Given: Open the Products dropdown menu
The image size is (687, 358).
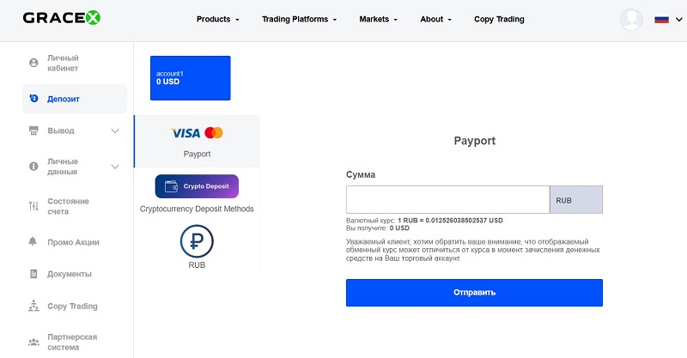Looking at the screenshot, I should (217, 19).
